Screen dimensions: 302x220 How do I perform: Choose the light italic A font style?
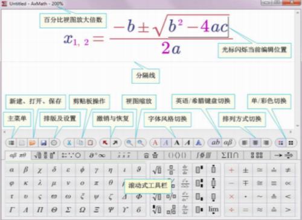click(166, 143)
